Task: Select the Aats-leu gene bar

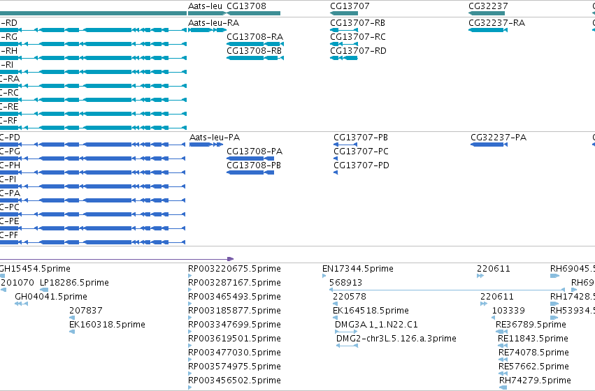Action: [x=207, y=13]
